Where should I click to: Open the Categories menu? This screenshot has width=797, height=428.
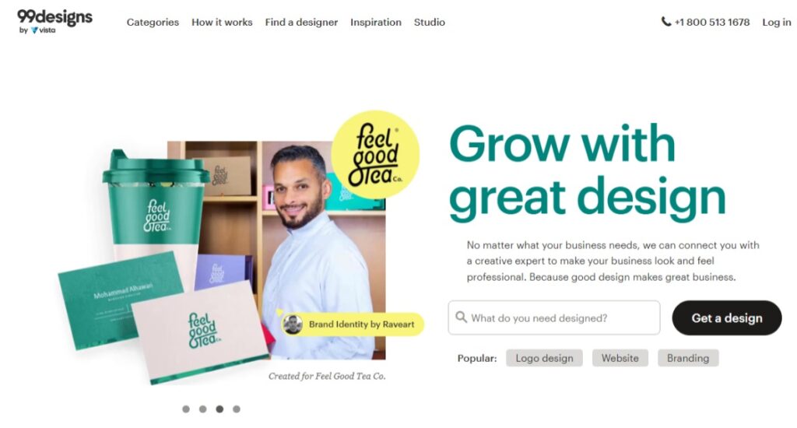(153, 23)
